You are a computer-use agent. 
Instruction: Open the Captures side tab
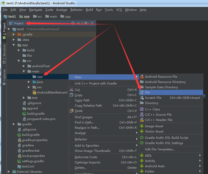pos(4,77)
